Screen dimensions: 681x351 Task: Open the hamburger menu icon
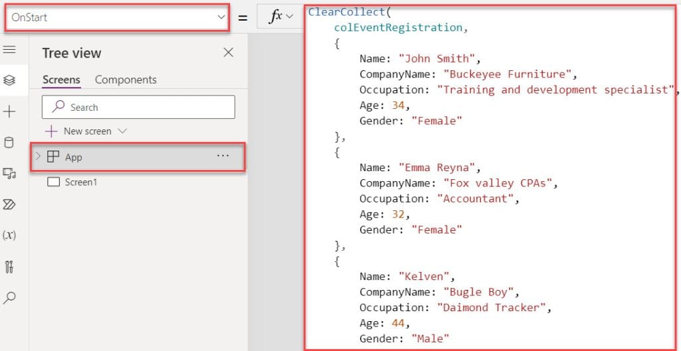tap(9, 49)
